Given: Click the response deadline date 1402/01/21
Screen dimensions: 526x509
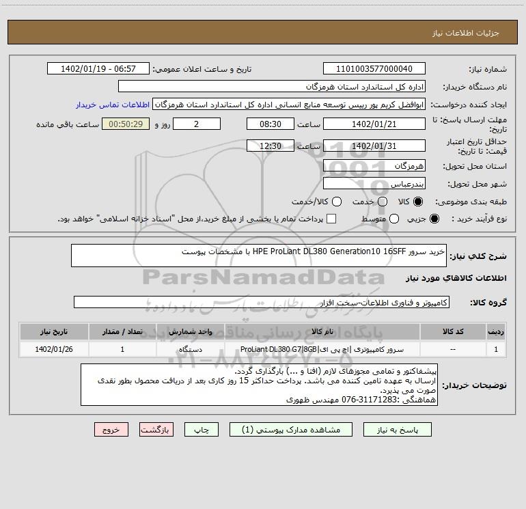Looking at the screenshot, I should coord(374,124).
